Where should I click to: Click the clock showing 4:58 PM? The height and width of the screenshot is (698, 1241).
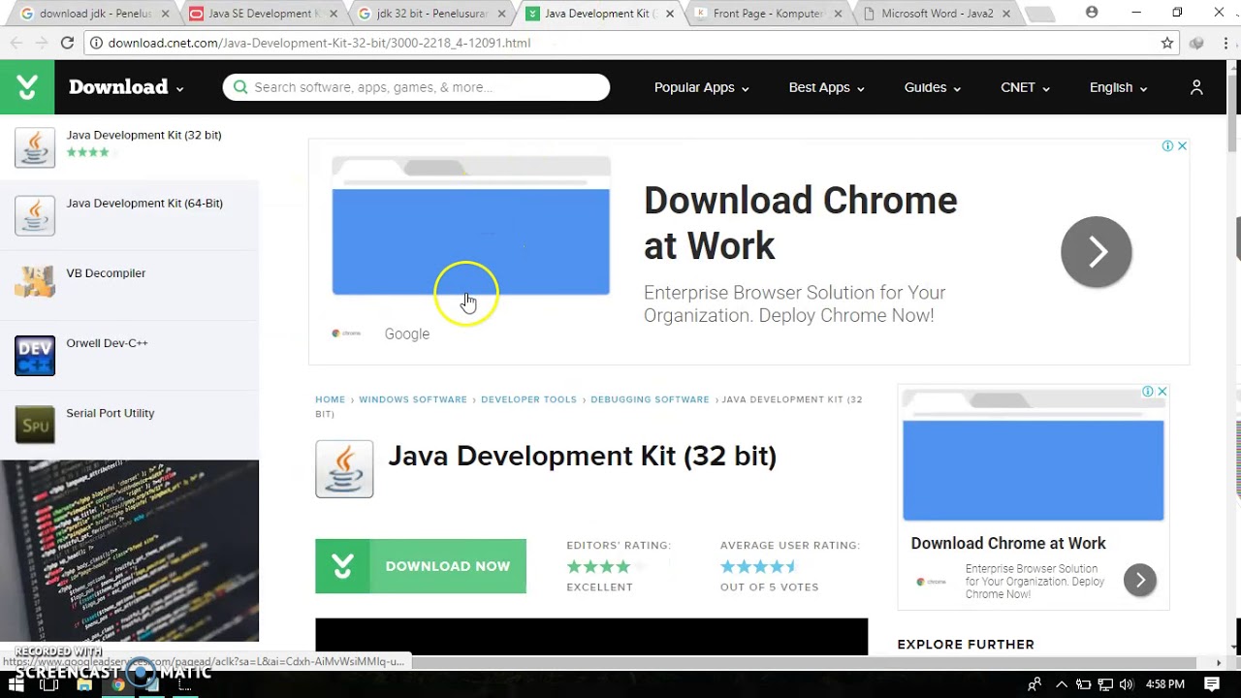coord(1165,684)
